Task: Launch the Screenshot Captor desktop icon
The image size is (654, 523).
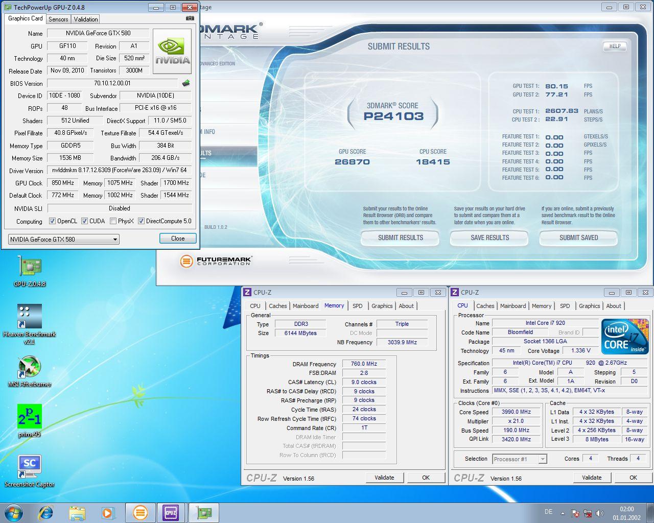Action: pyautogui.click(x=30, y=471)
